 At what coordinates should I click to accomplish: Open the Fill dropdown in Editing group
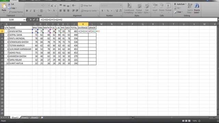click(x=177, y=8)
